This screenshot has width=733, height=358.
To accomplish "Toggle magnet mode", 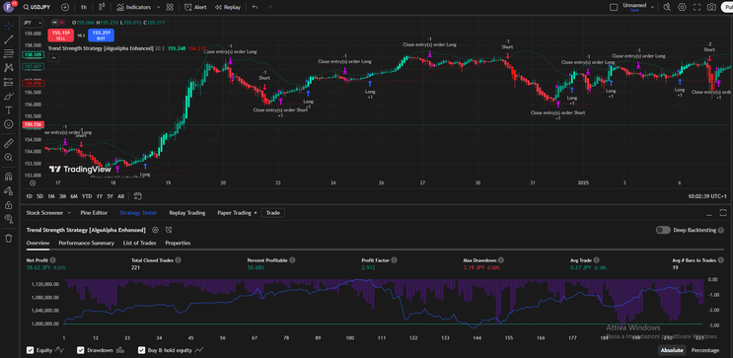I will click(9, 177).
